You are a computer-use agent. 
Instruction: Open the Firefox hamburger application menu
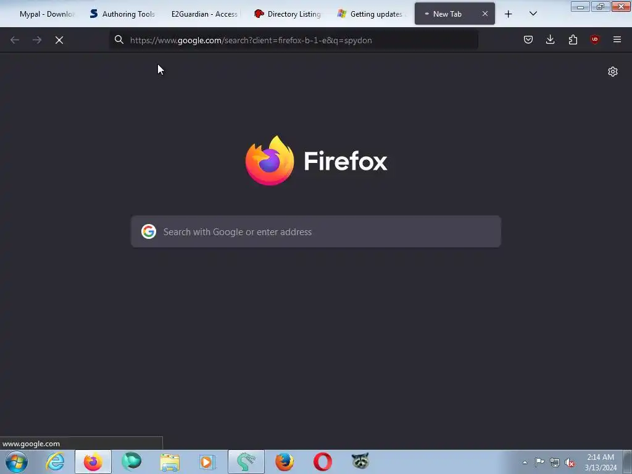(617, 39)
